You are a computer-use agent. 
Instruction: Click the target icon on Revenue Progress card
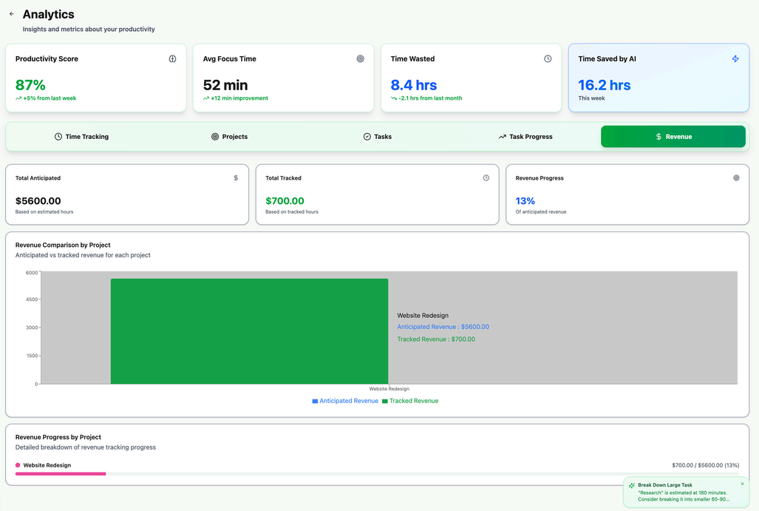tap(736, 177)
